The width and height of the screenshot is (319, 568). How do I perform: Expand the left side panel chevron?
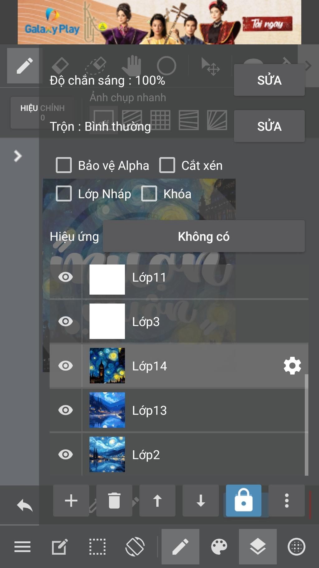(18, 156)
